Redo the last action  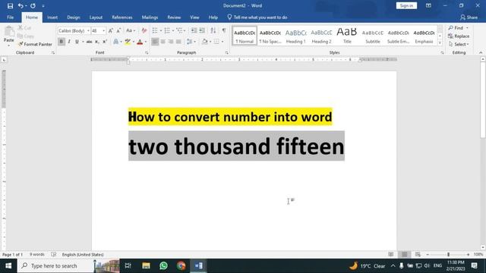tap(33, 5)
